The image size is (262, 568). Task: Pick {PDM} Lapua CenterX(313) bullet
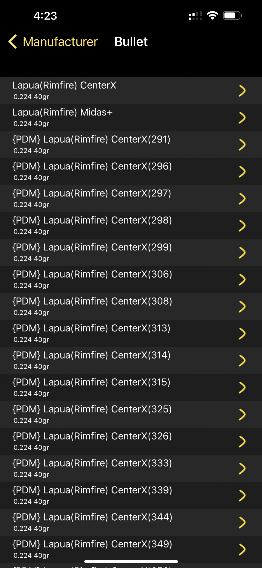pos(91,333)
